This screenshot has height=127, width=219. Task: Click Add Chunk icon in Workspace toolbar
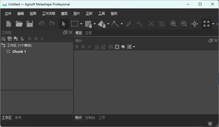pyautogui.click(x=4, y=39)
